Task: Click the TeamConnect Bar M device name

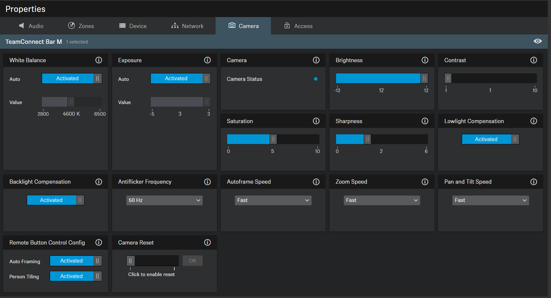Action: point(34,42)
